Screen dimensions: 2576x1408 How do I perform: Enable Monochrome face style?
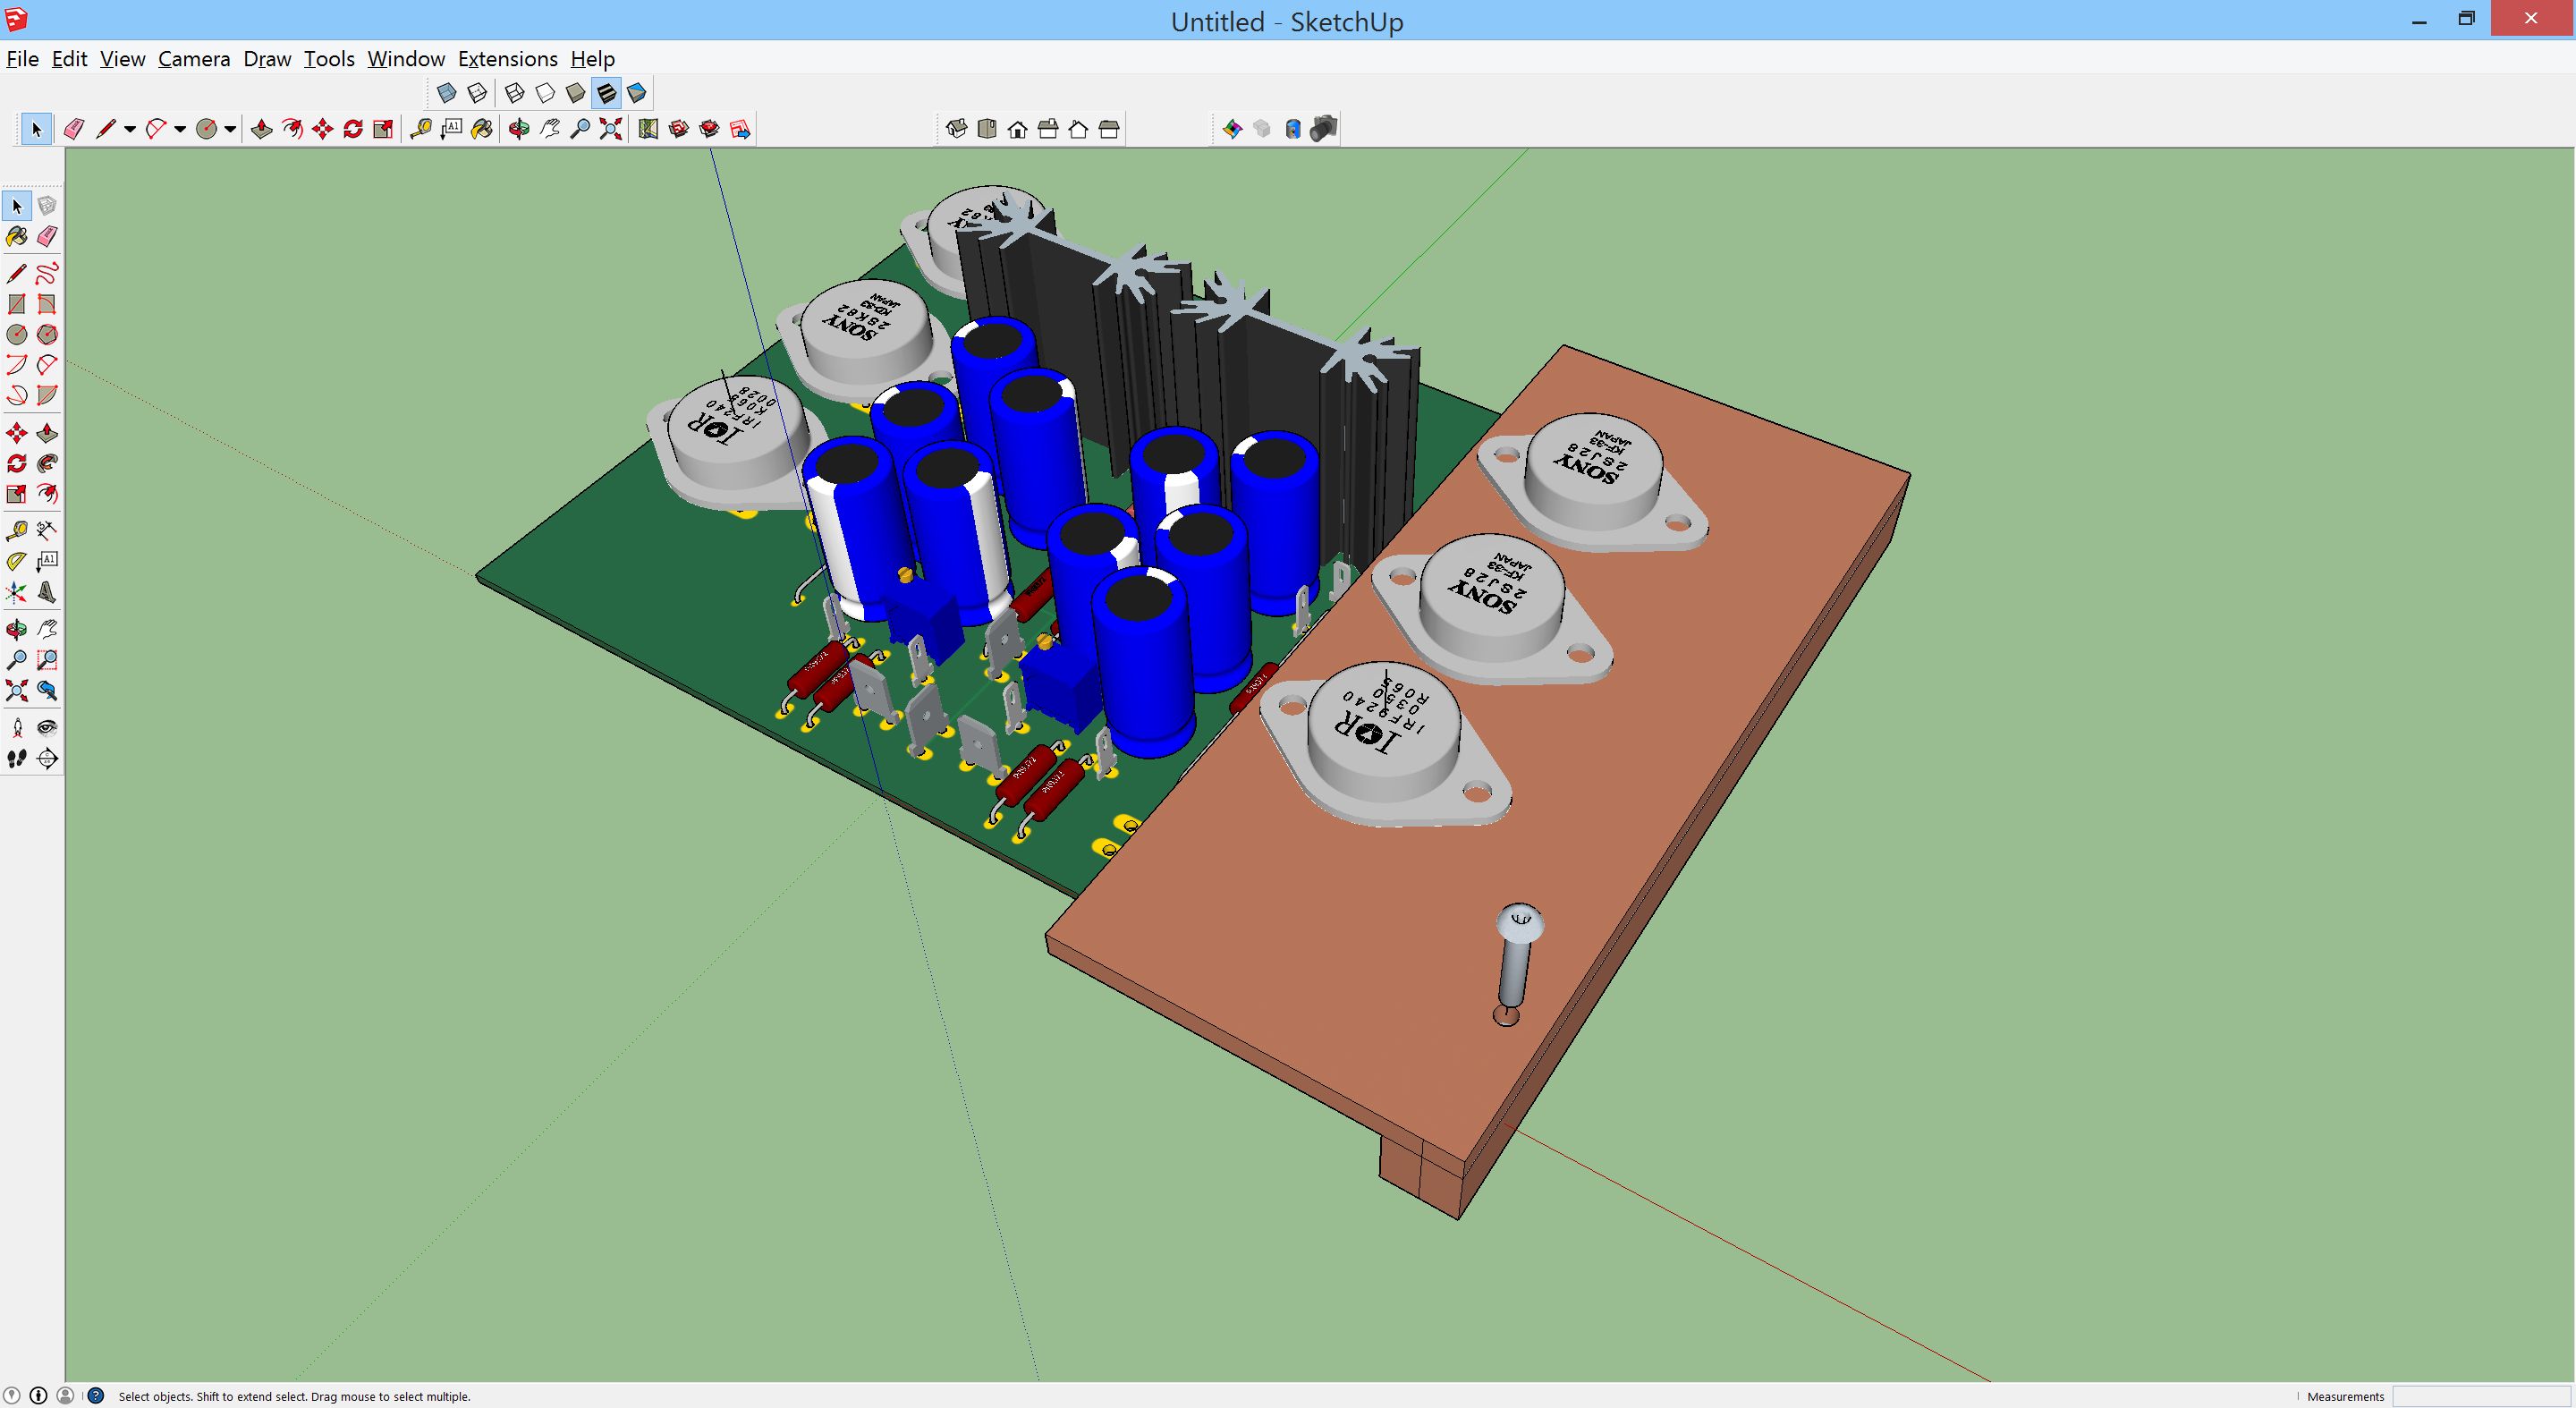pos(637,93)
